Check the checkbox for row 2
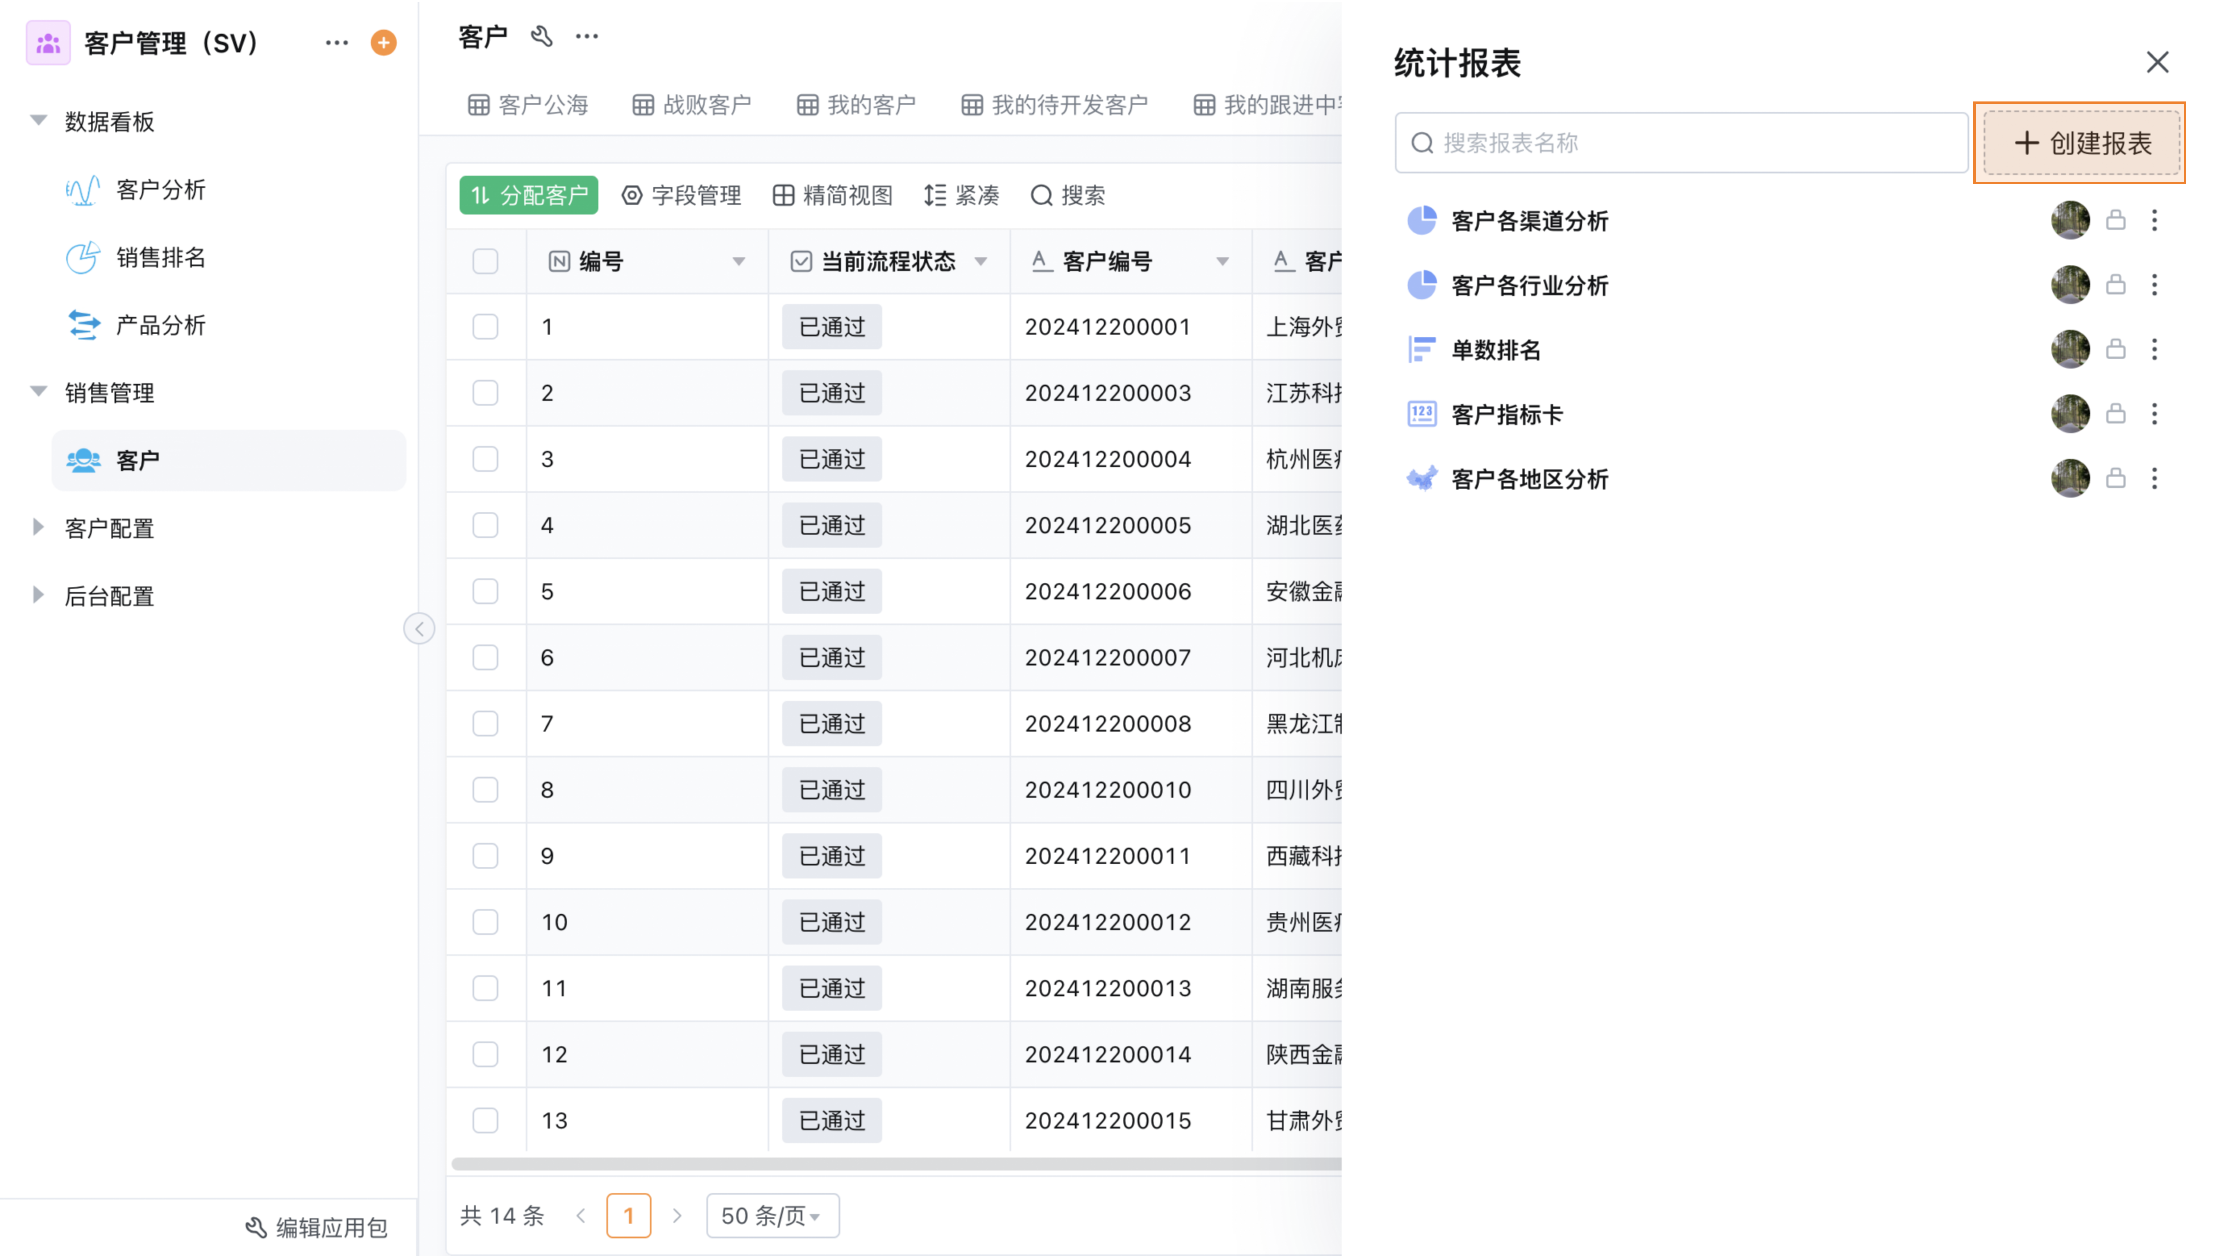2232x1256 pixels. click(x=485, y=393)
